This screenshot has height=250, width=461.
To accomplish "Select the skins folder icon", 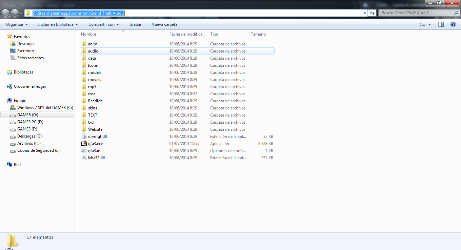I will point(84,108).
